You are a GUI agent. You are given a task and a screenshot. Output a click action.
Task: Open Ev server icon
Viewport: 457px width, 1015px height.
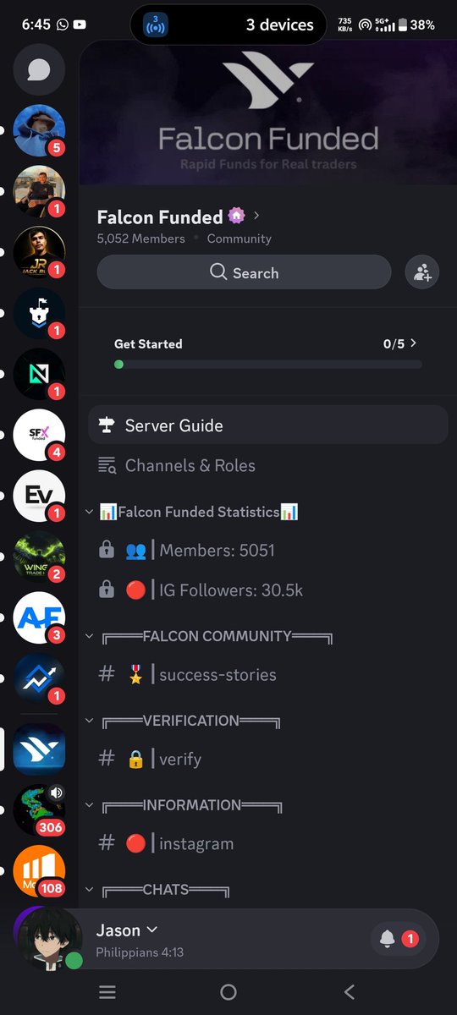[39, 496]
